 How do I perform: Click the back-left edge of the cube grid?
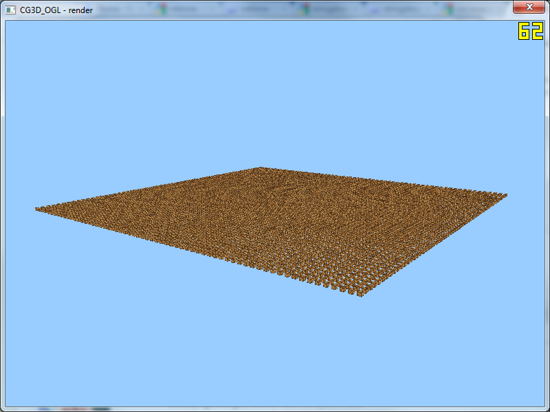(x=148, y=189)
